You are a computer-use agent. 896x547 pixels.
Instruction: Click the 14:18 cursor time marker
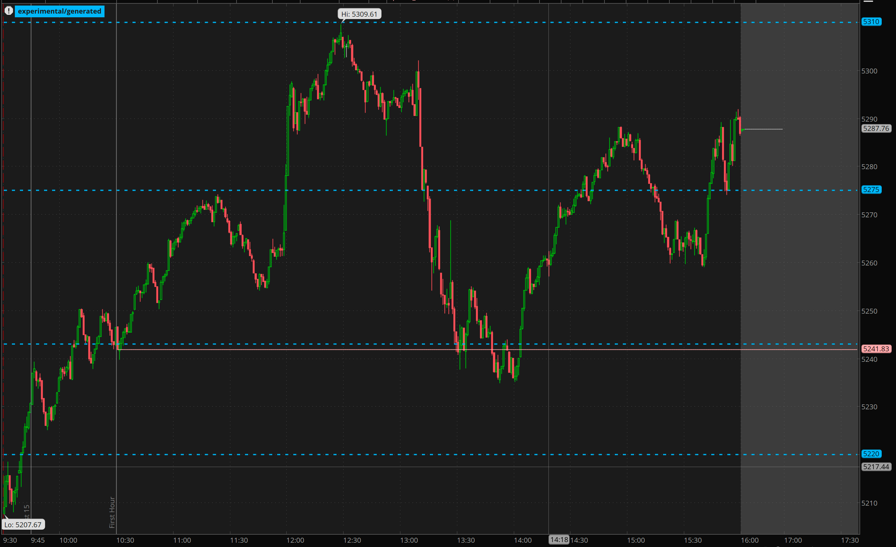[559, 540]
